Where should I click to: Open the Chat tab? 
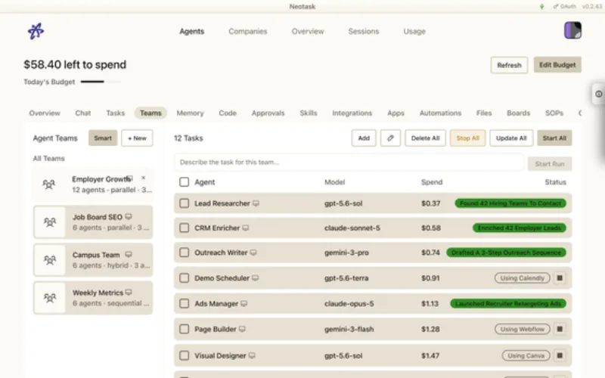coord(83,113)
